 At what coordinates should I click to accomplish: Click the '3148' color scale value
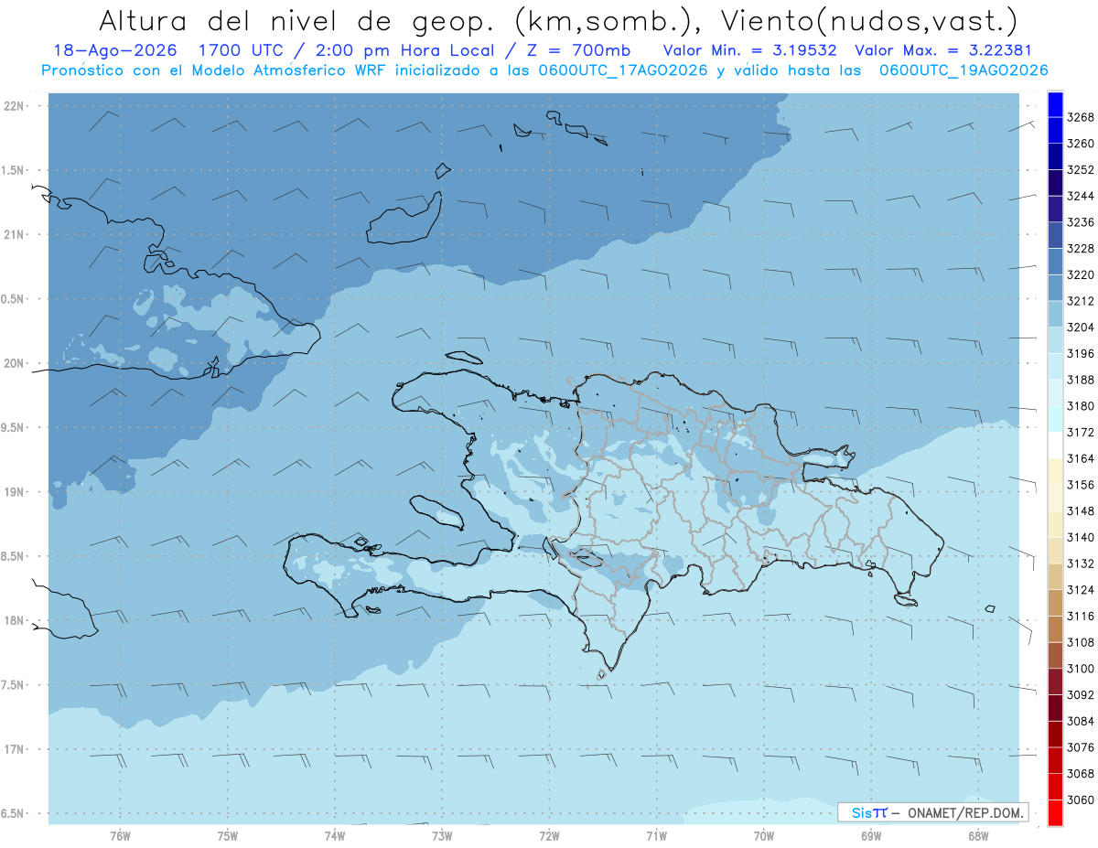tap(1081, 510)
